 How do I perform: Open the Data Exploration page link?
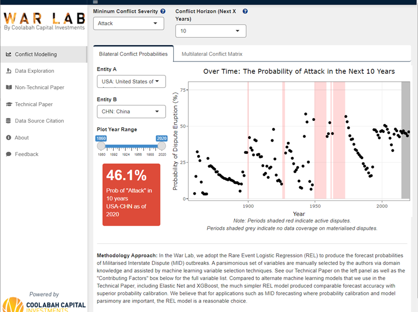(x=34, y=71)
